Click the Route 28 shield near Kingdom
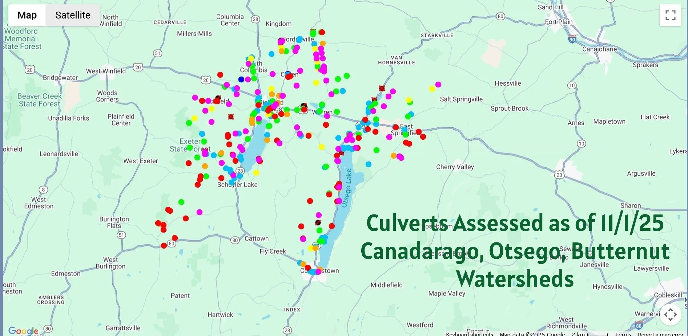 (x=256, y=19)
